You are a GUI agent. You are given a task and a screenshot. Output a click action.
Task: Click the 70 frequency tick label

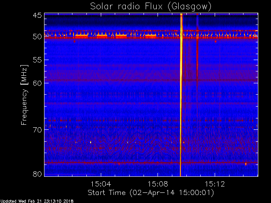(37, 130)
